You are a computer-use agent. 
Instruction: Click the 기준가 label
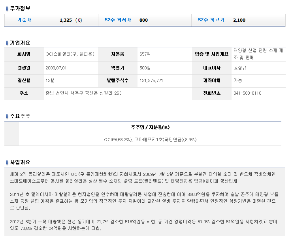(x=24, y=20)
